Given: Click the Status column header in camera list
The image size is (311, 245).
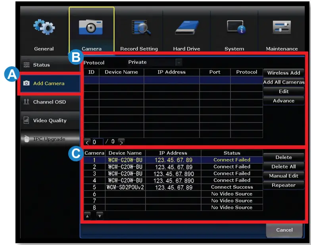Looking at the screenshot, I should pyautogui.click(x=232, y=153).
